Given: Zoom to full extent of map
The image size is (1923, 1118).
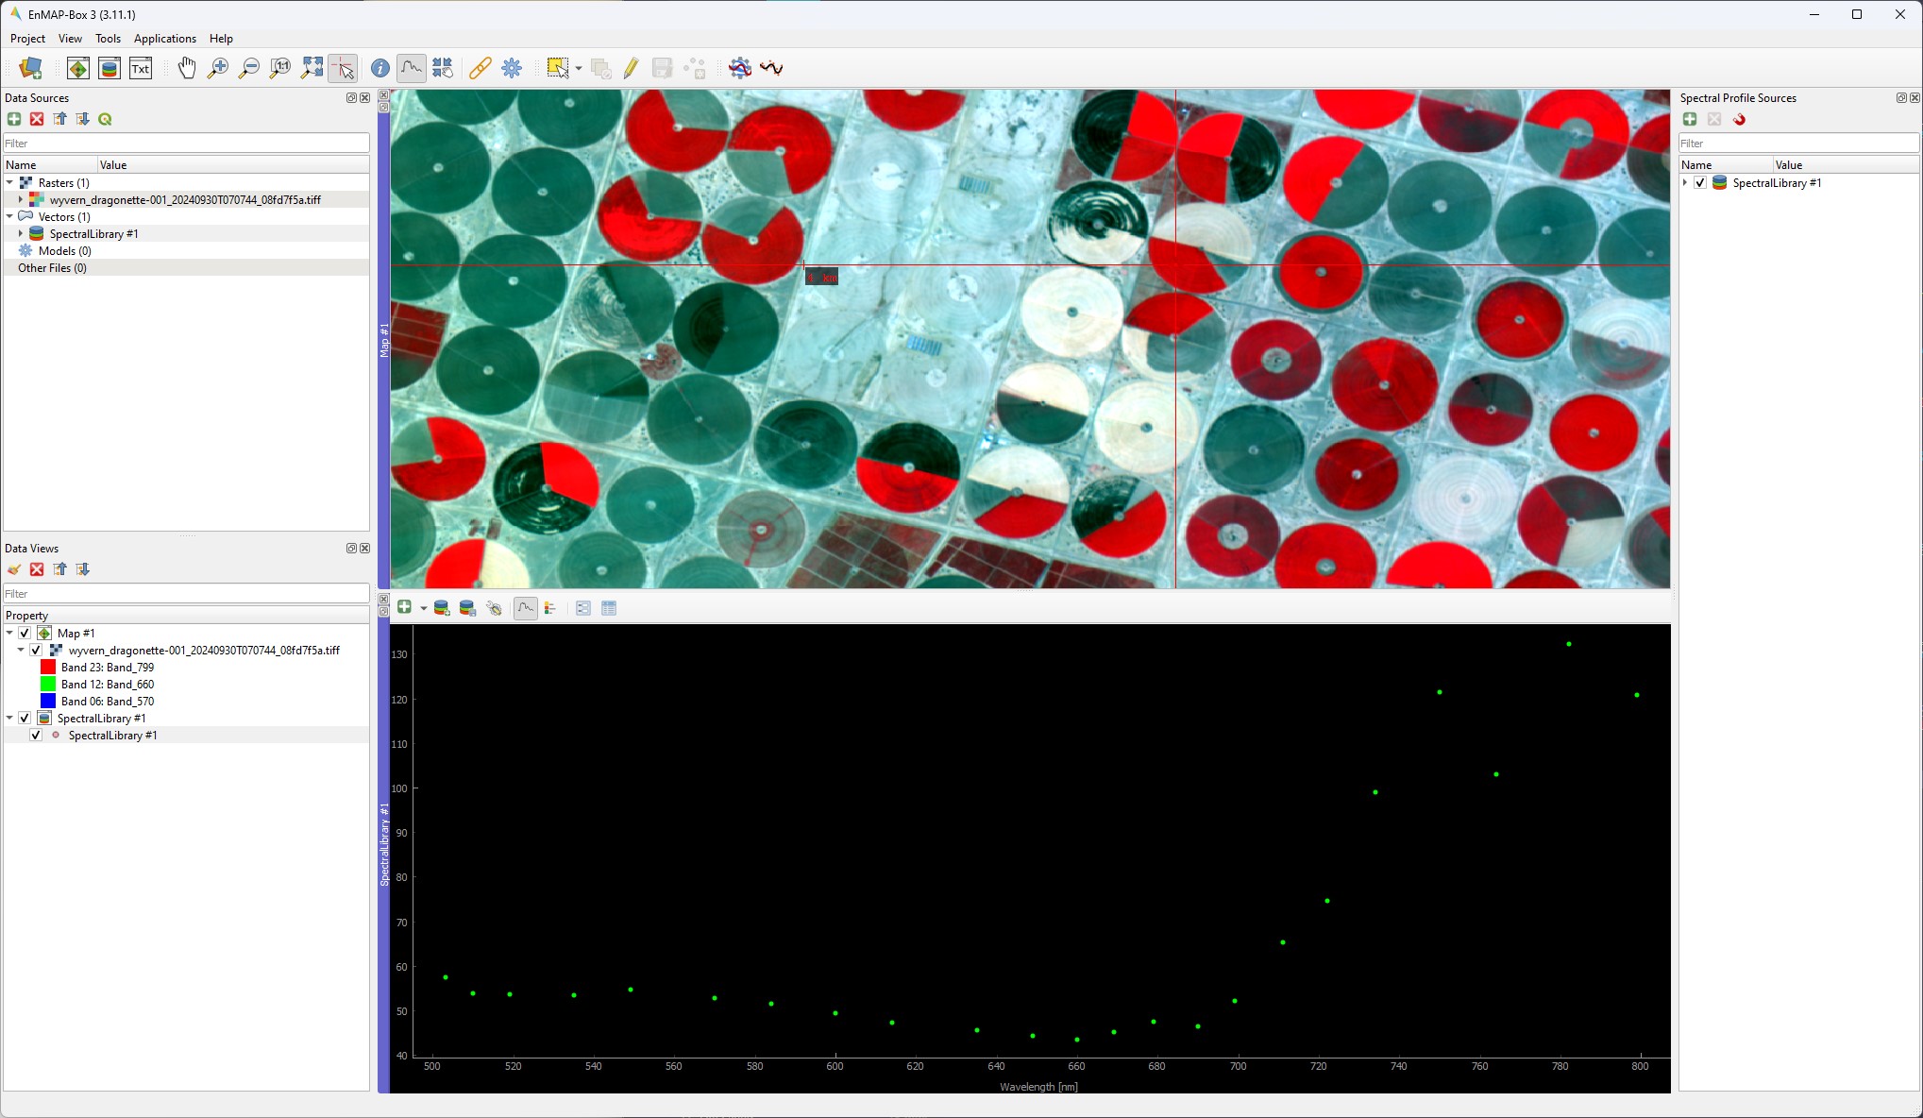Looking at the screenshot, I should pyautogui.click(x=312, y=68).
